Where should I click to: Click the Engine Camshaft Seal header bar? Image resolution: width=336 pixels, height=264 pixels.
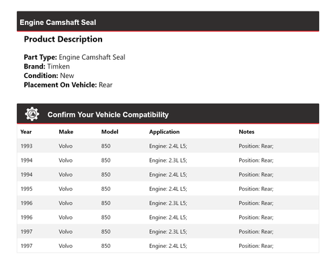[x=168, y=21]
